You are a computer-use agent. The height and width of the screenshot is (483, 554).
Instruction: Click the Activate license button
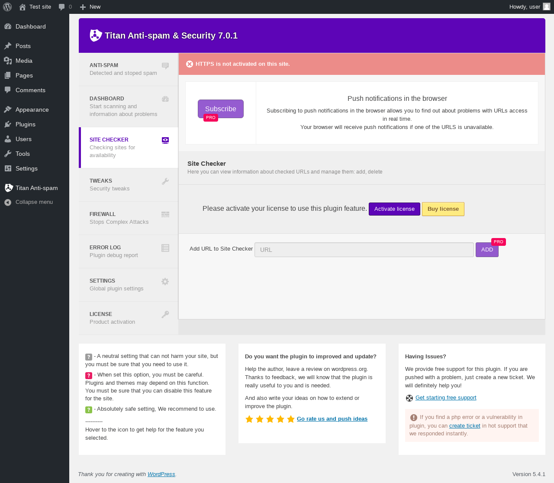(394, 209)
